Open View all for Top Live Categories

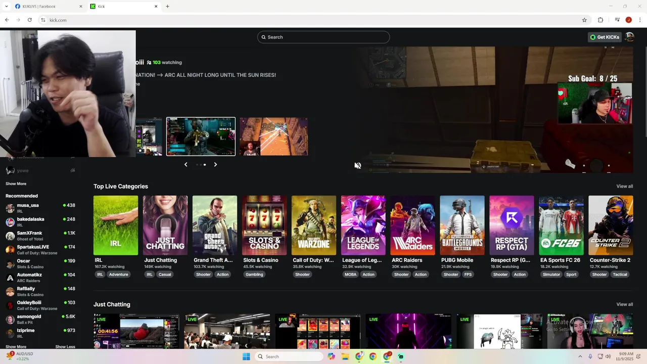pos(624,186)
